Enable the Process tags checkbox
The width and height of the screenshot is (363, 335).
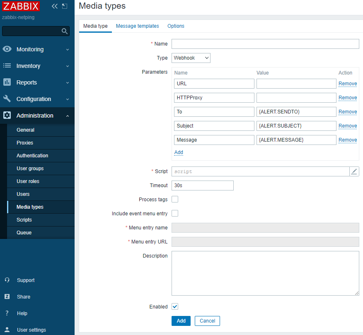(x=175, y=199)
